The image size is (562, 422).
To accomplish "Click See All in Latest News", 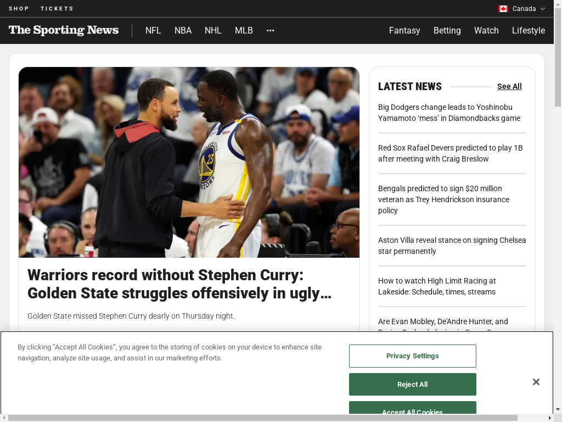I will (509, 86).
